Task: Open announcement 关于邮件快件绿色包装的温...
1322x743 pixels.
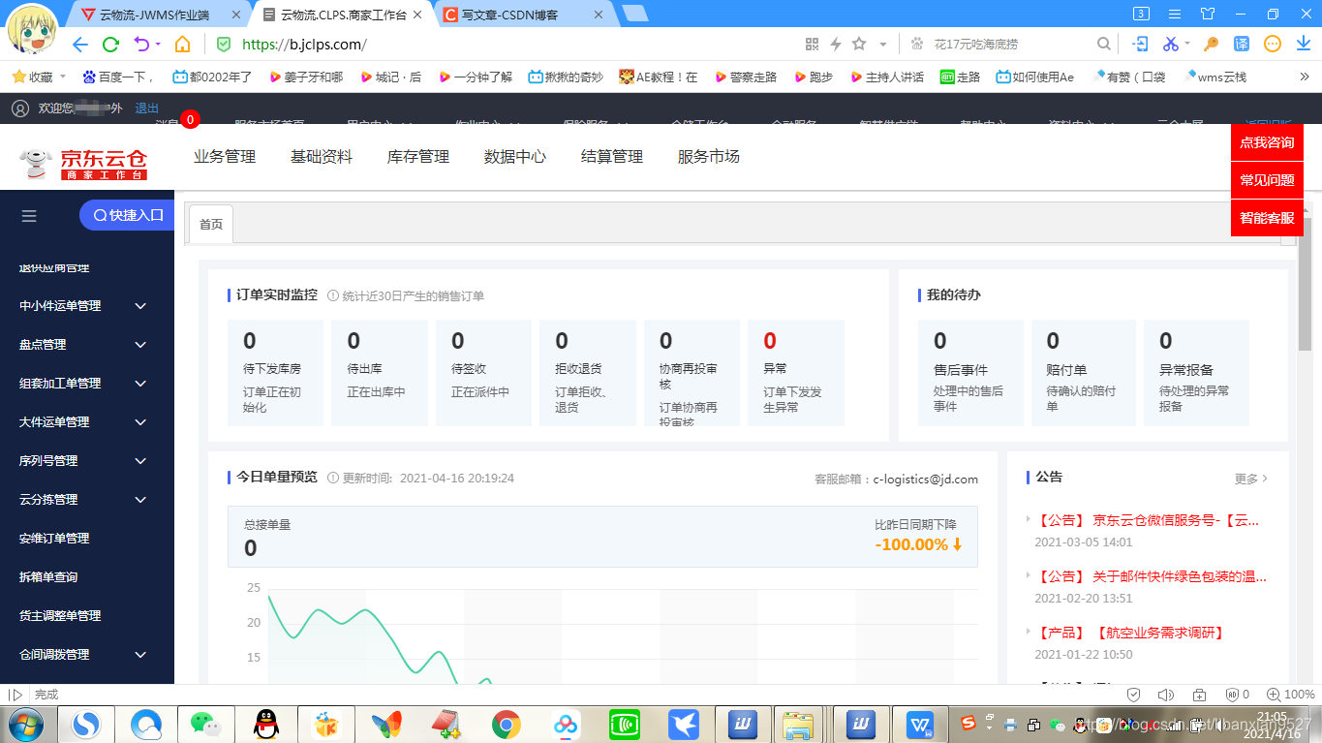Action: pyautogui.click(x=1151, y=576)
